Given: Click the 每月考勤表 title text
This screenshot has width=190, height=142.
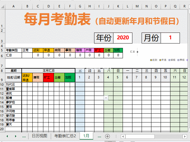Looking at the screenshot, I should [x=57, y=19].
